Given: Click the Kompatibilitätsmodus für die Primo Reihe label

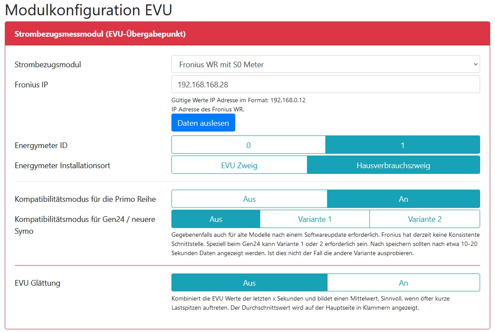Looking at the screenshot, I should coord(85,199).
